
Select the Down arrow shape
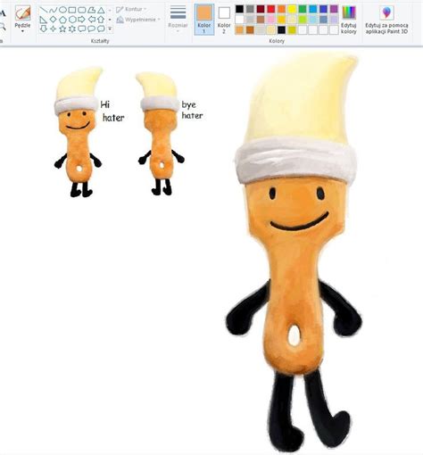coord(44,29)
